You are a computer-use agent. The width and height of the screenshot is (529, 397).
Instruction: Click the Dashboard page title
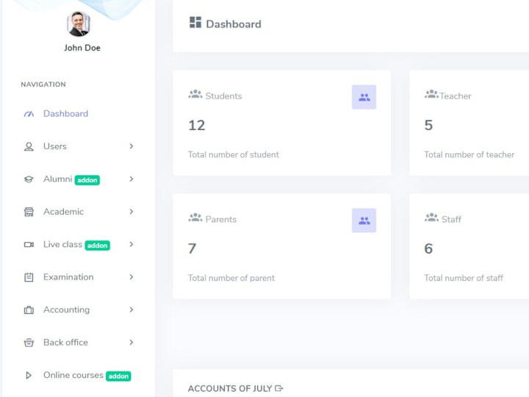tap(234, 24)
